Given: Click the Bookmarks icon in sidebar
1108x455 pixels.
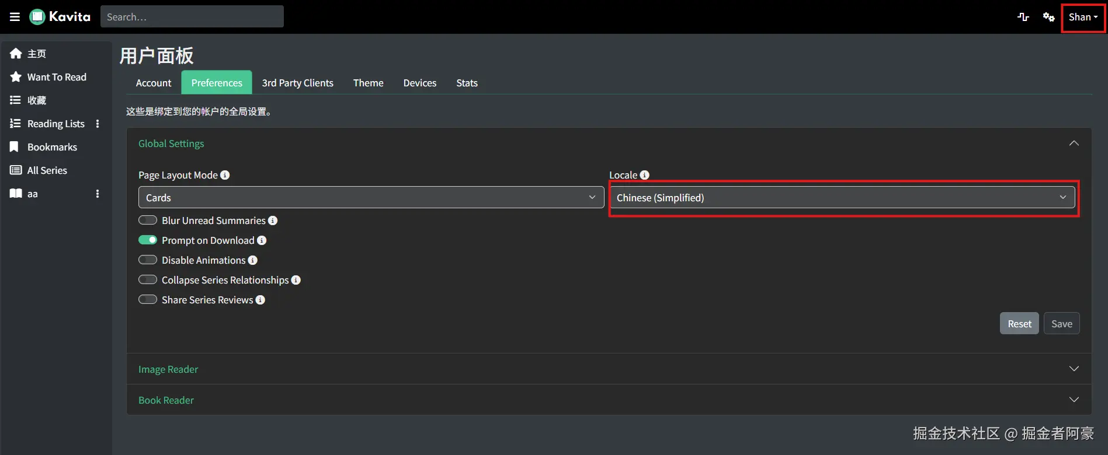Looking at the screenshot, I should tap(15, 147).
